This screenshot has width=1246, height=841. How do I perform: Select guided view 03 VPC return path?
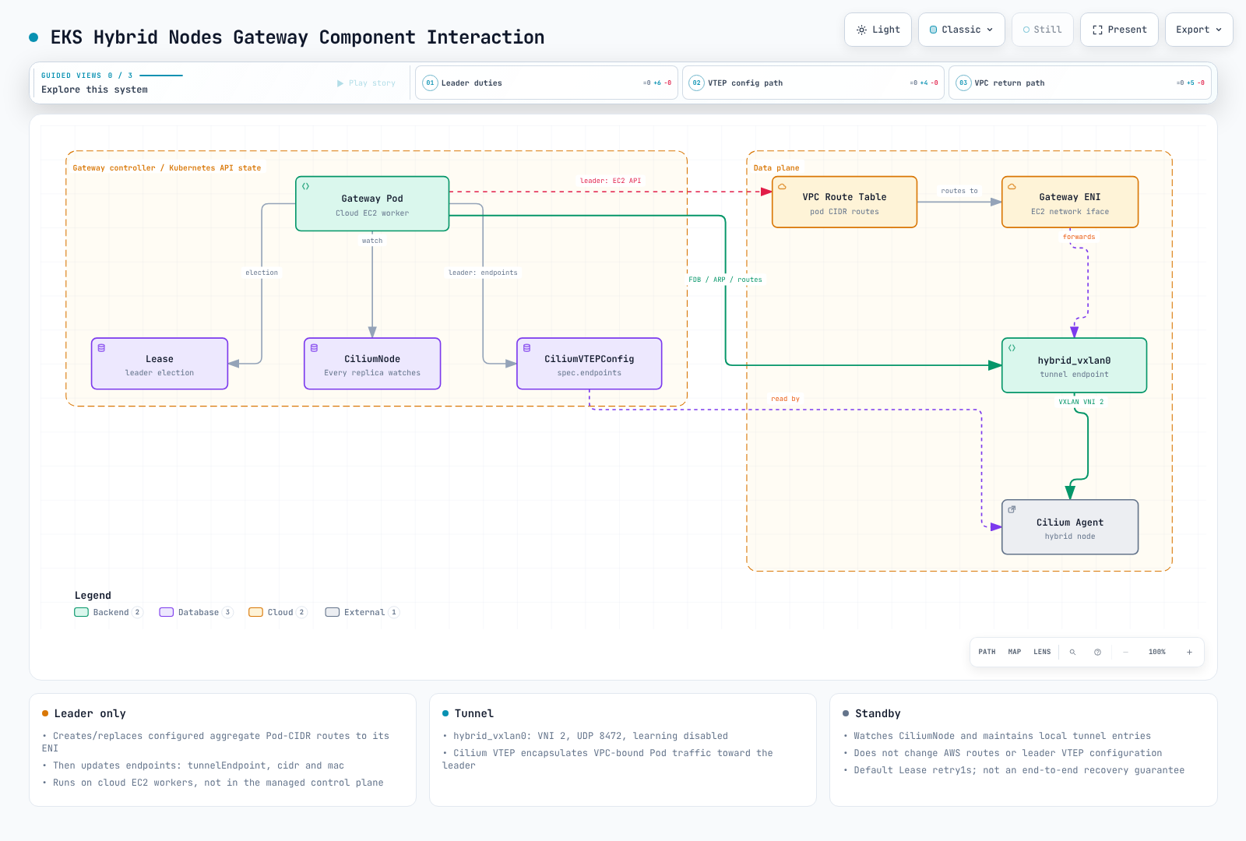point(1079,83)
